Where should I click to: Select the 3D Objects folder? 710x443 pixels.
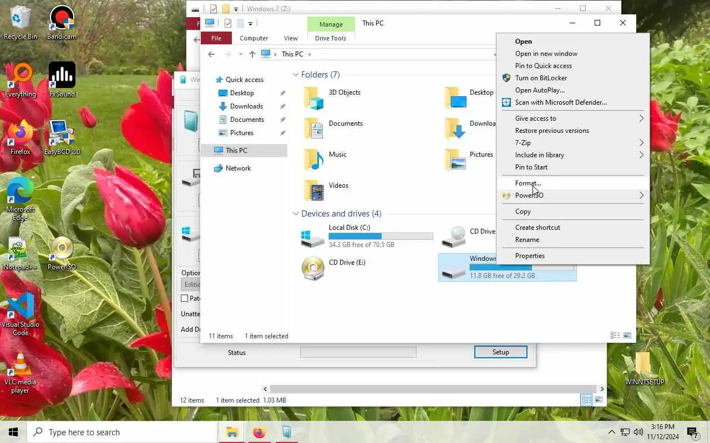(333, 98)
